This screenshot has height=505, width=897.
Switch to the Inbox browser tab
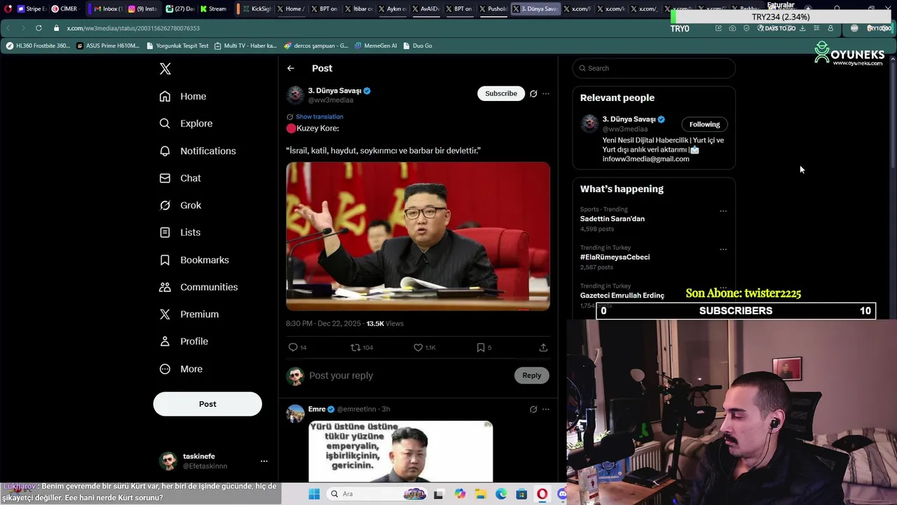107,9
